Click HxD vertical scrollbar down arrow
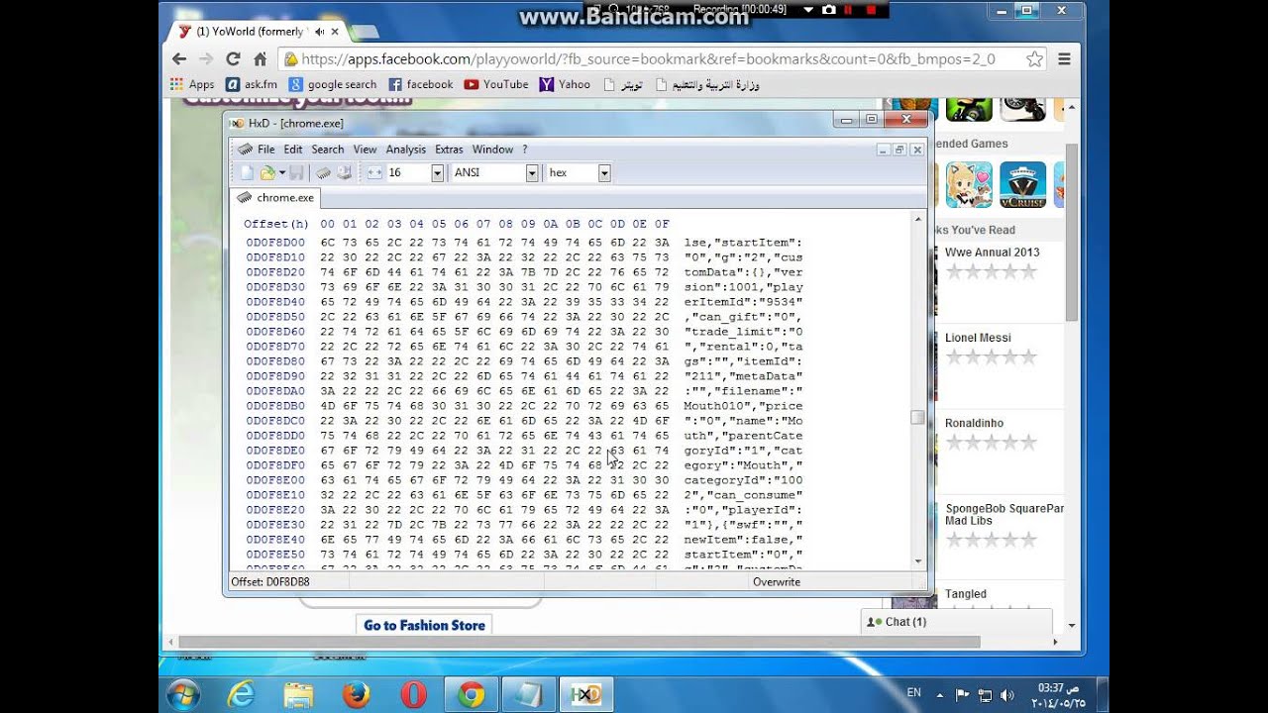 tap(917, 561)
